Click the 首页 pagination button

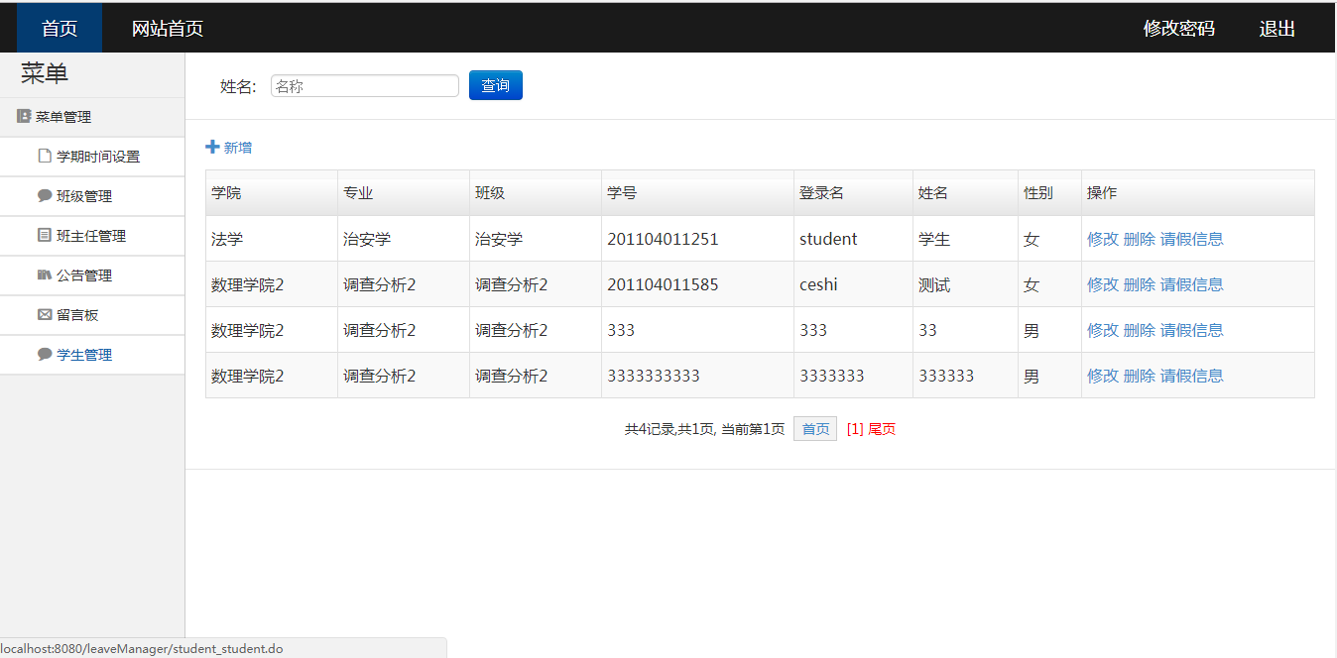815,429
